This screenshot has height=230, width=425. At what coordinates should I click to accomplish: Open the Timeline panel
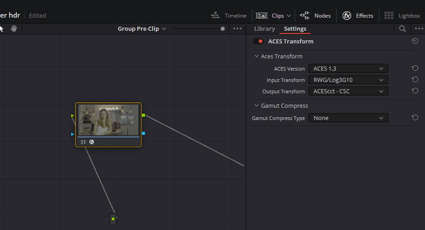point(228,16)
